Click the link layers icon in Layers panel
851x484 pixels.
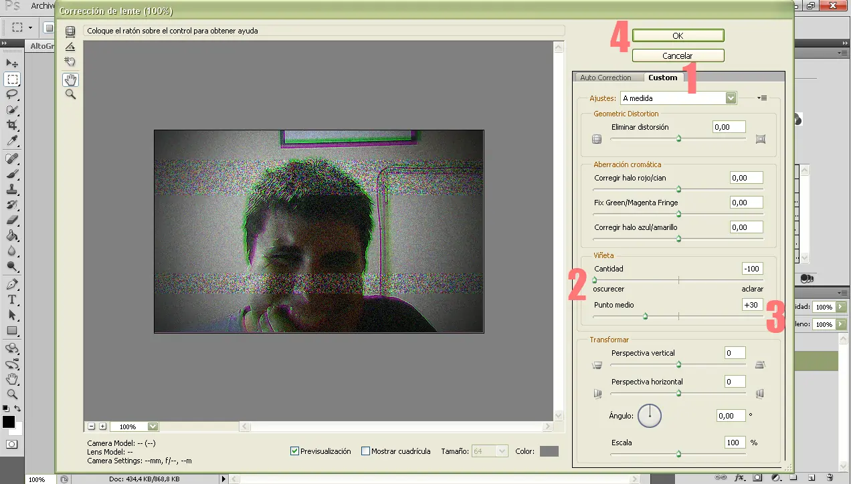pyautogui.click(x=721, y=477)
